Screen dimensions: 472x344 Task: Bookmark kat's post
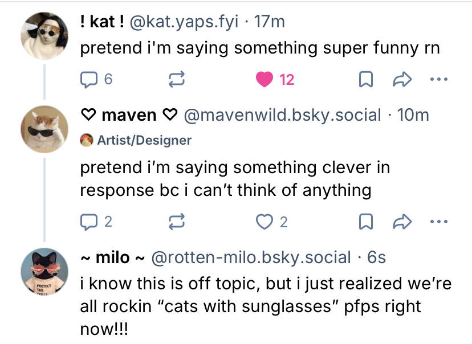coord(365,80)
